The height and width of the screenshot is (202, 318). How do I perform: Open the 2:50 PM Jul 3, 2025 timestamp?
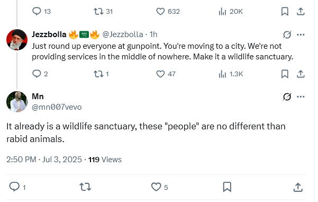click(x=44, y=160)
